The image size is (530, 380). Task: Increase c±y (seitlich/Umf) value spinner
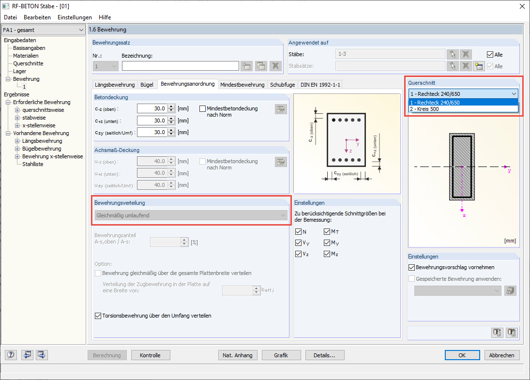[171, 130]
